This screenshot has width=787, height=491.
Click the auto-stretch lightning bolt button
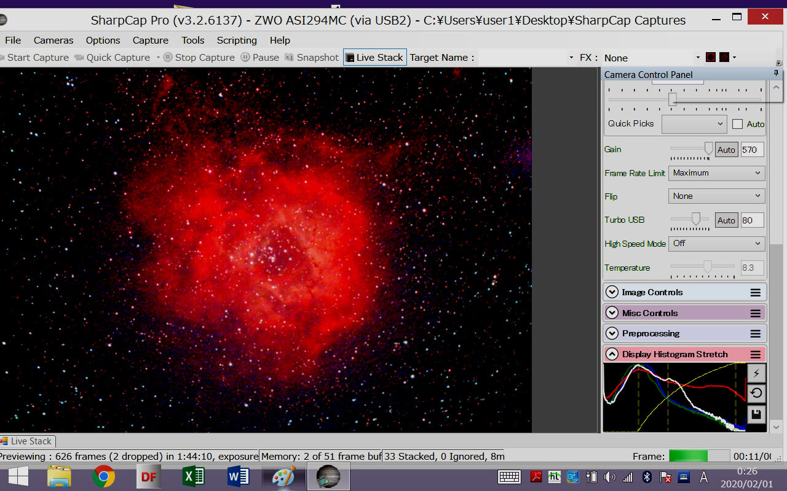(756, 373)
